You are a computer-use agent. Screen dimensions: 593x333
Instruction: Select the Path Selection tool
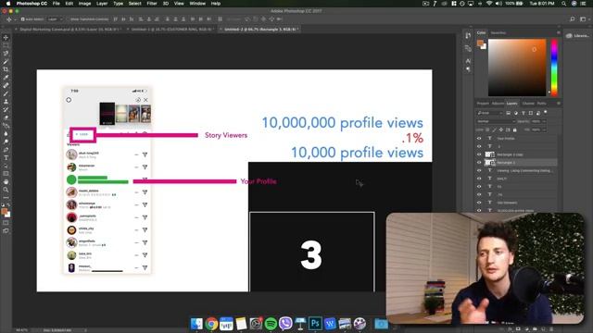(x=6, y=166)
